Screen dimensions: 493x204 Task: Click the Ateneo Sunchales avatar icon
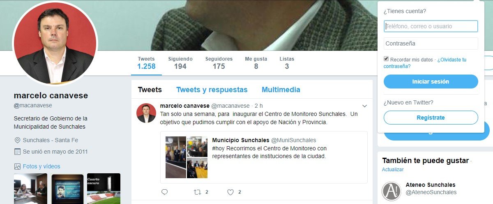tap(391, 191)
